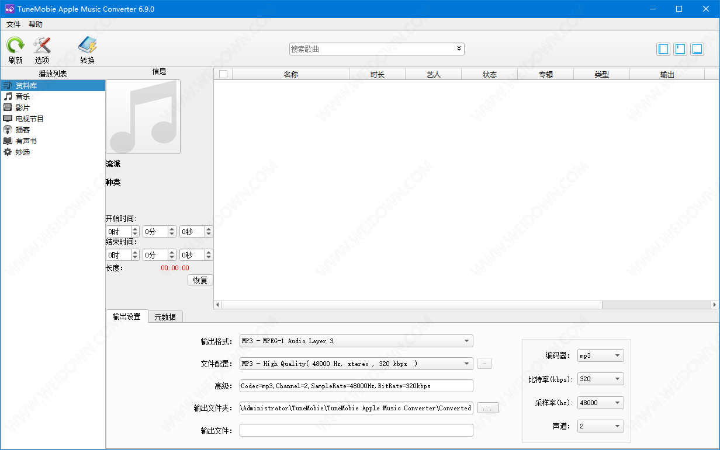
Task: Open the 帮助 menu
Action: (36, 25)
